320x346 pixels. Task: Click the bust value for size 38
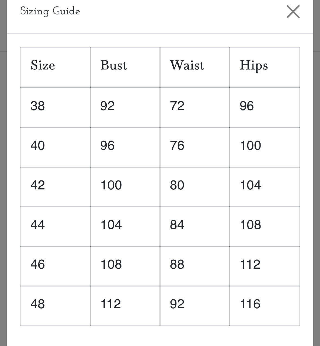(107, 106)
